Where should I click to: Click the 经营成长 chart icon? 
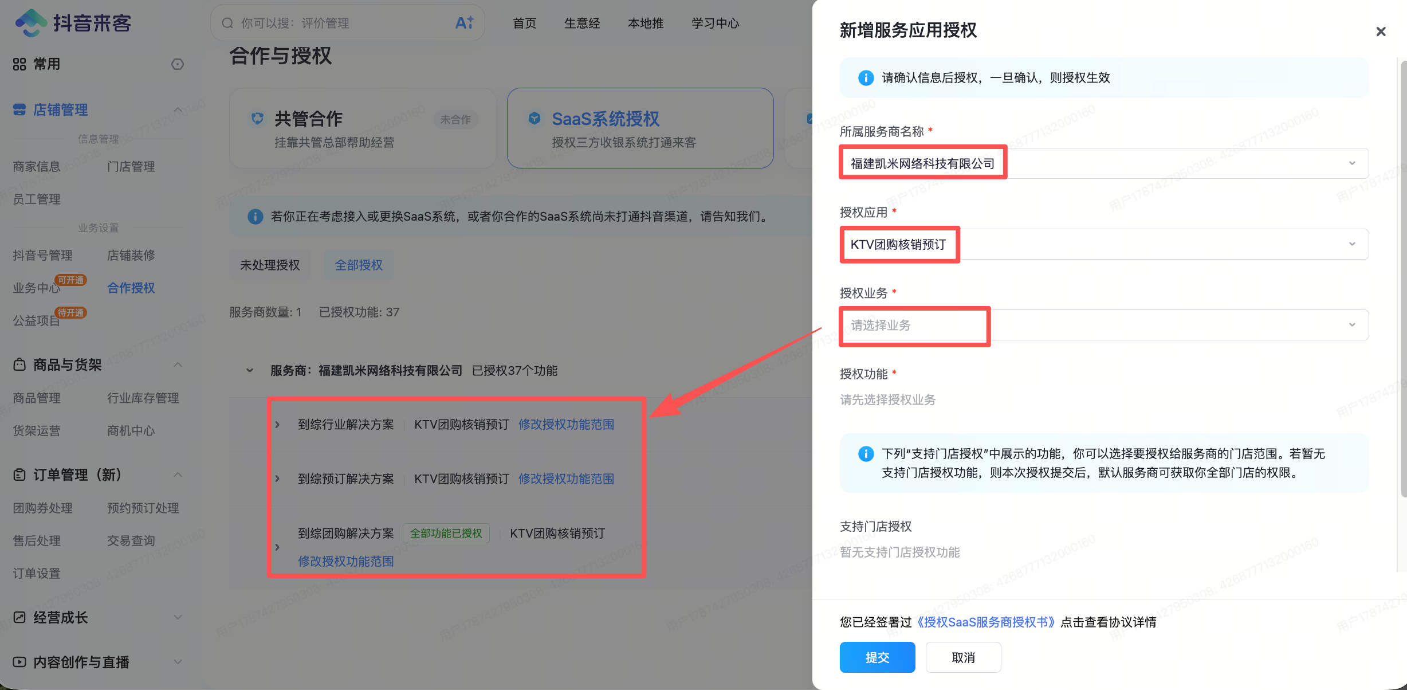coord(19,617)
